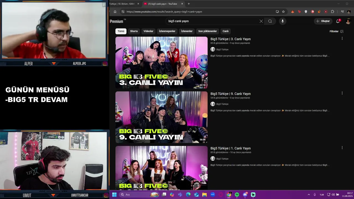
Task: Open Big5 Türkiye channel under 3. Canlı Yayın
Action: 222,49
